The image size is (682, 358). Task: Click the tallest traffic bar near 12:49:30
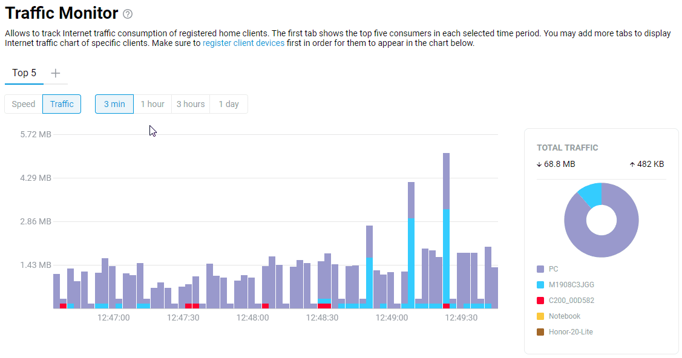(x=447, y=230)
